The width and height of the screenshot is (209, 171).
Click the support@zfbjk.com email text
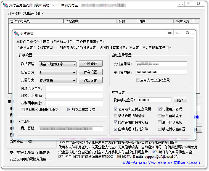158,157
